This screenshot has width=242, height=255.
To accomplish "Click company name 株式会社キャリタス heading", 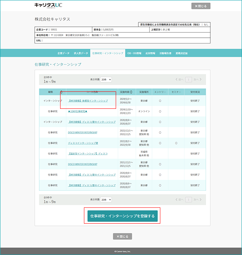I will 53,19.
